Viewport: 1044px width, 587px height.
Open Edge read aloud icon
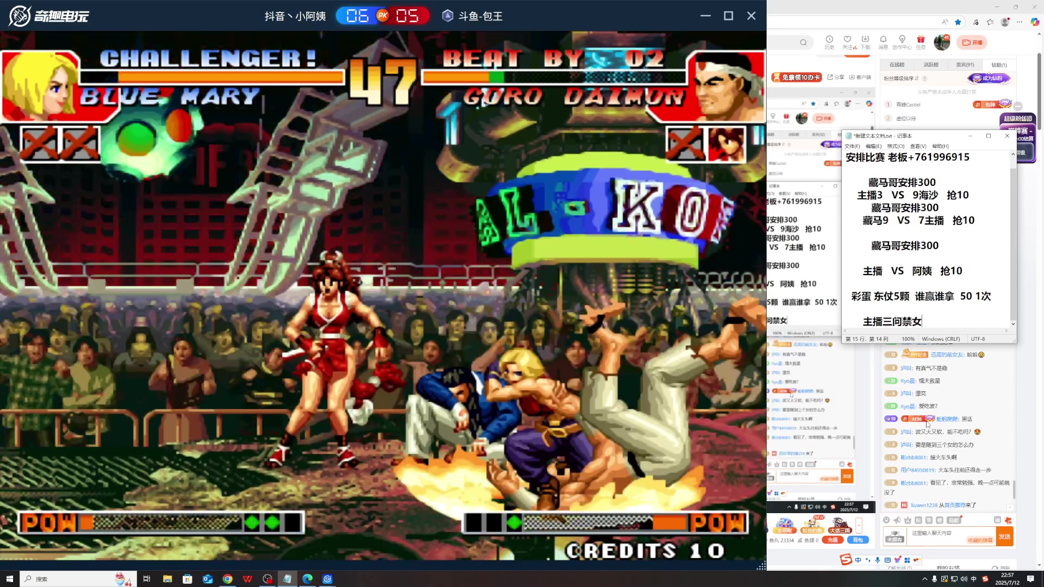pyautogui.click(x=945, y=22)
